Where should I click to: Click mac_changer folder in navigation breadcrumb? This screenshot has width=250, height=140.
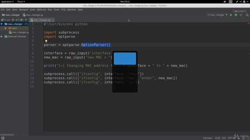[x=11, y=15]
